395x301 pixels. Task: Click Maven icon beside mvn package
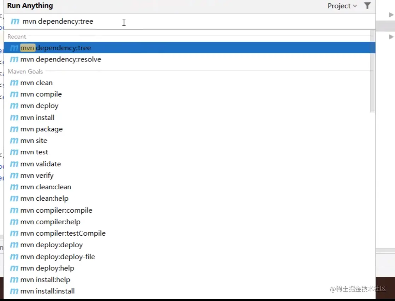tap(14, 129)
